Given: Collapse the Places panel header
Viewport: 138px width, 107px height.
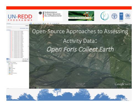Looking at the screenshot, I should pyautogui.click(x=7, y=30).
